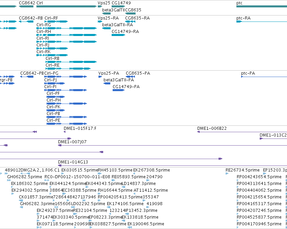Select the Cirl-RI transcript label
The image size is (287, 229).
coord(42,38)
